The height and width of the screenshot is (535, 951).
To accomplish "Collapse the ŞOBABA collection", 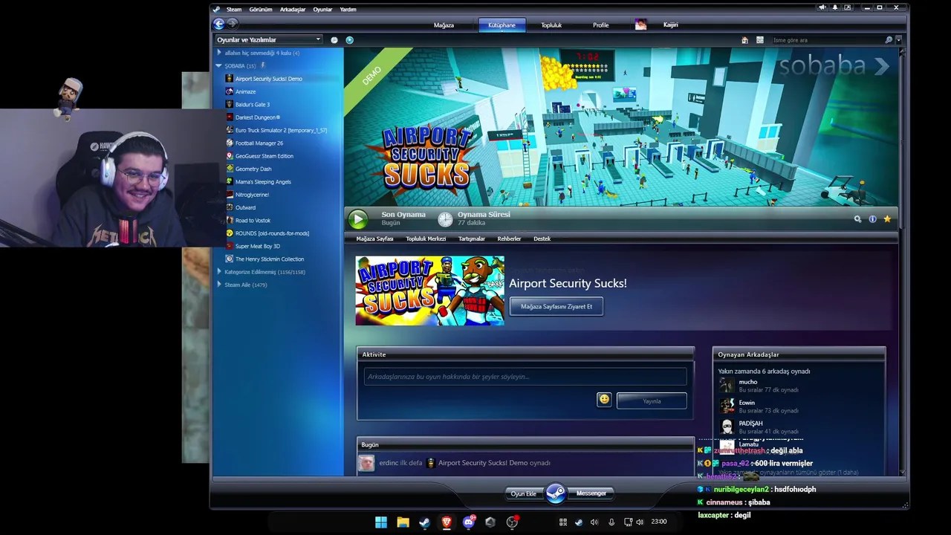I will point(218,65).
